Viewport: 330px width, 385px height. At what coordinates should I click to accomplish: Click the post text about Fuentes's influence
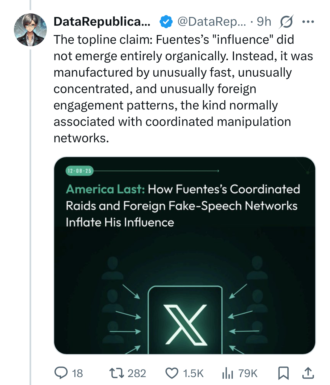tap(183, 89)
